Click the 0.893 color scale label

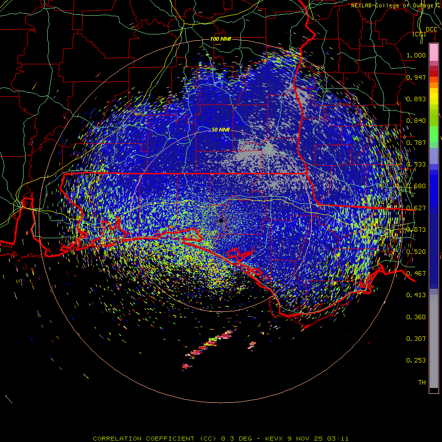pos(416,99)
